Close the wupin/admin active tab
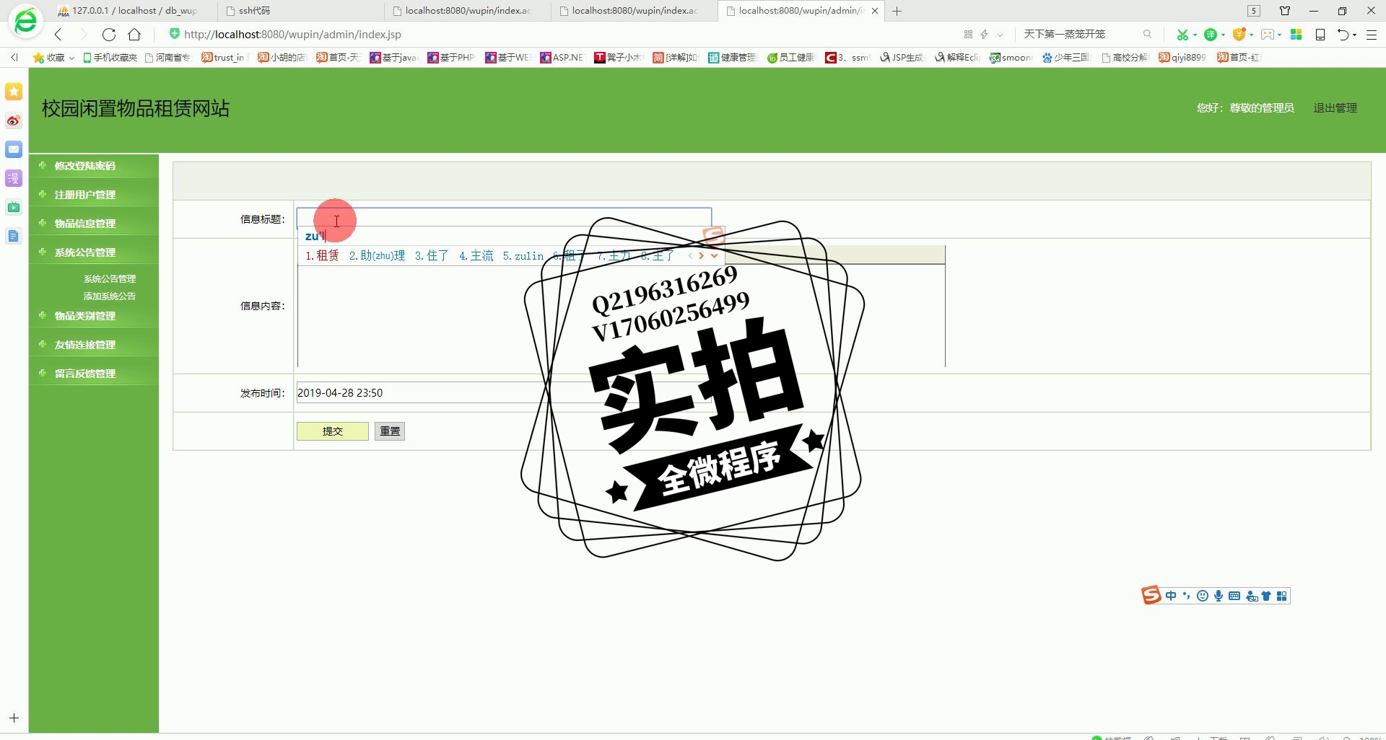This screenshot has height=740, width=1386. click(x=875, y=11)
